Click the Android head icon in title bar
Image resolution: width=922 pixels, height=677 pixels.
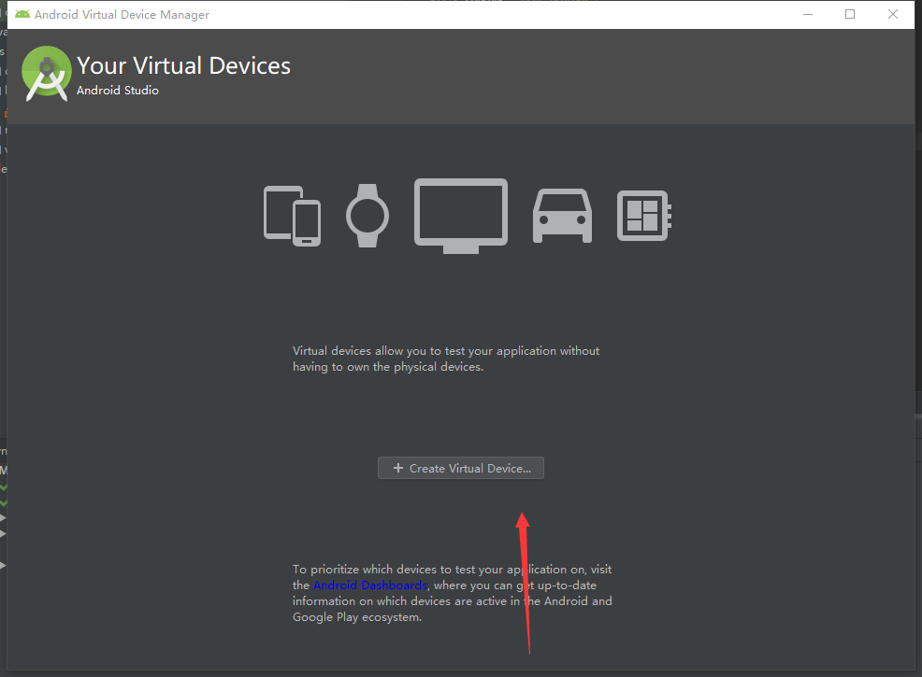[x=22, y=14]
